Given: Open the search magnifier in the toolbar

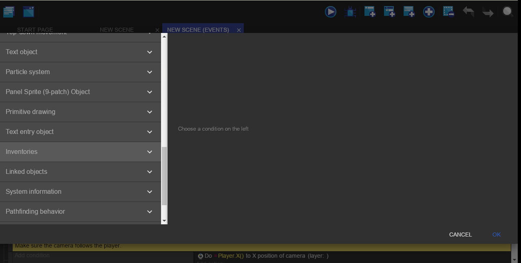Looking at the screenshot, I should (x=508, y=12).
